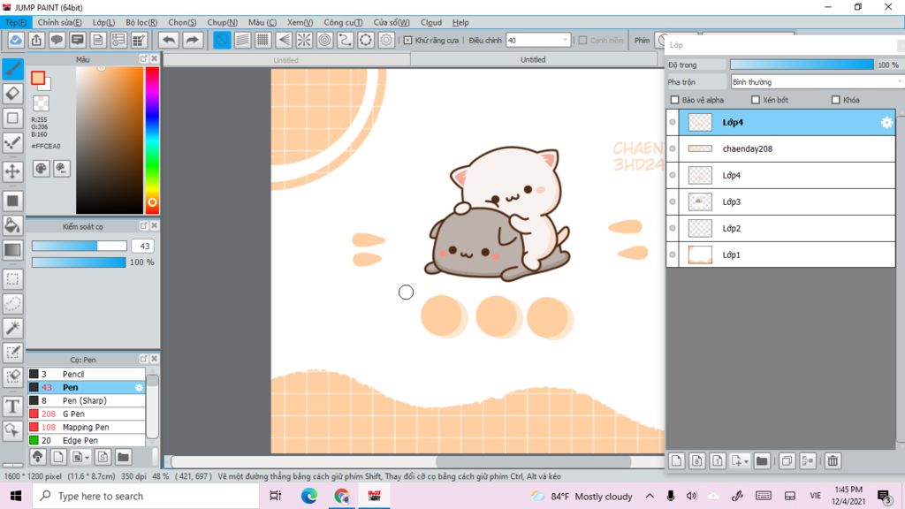Screen dimensions: 905x509
Task: Select the G Pen brush
Action: tap(86, 414)
